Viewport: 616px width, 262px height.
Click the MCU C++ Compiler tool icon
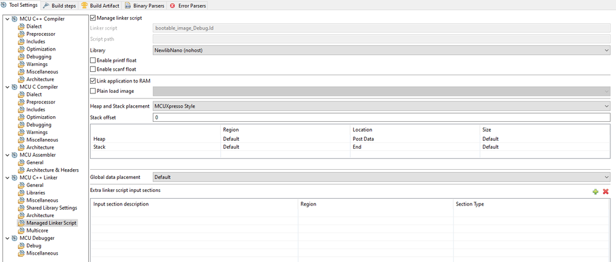(15, 19)
